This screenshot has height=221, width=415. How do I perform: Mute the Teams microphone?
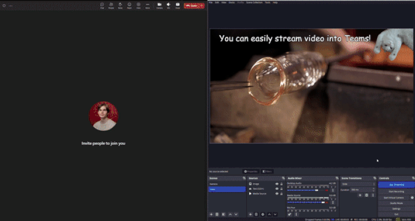pos(168,5)
